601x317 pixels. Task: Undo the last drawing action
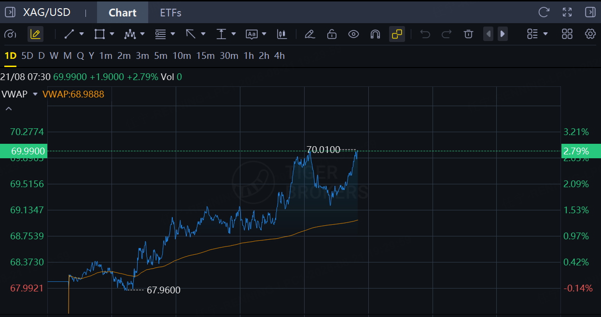click(425, 34)
